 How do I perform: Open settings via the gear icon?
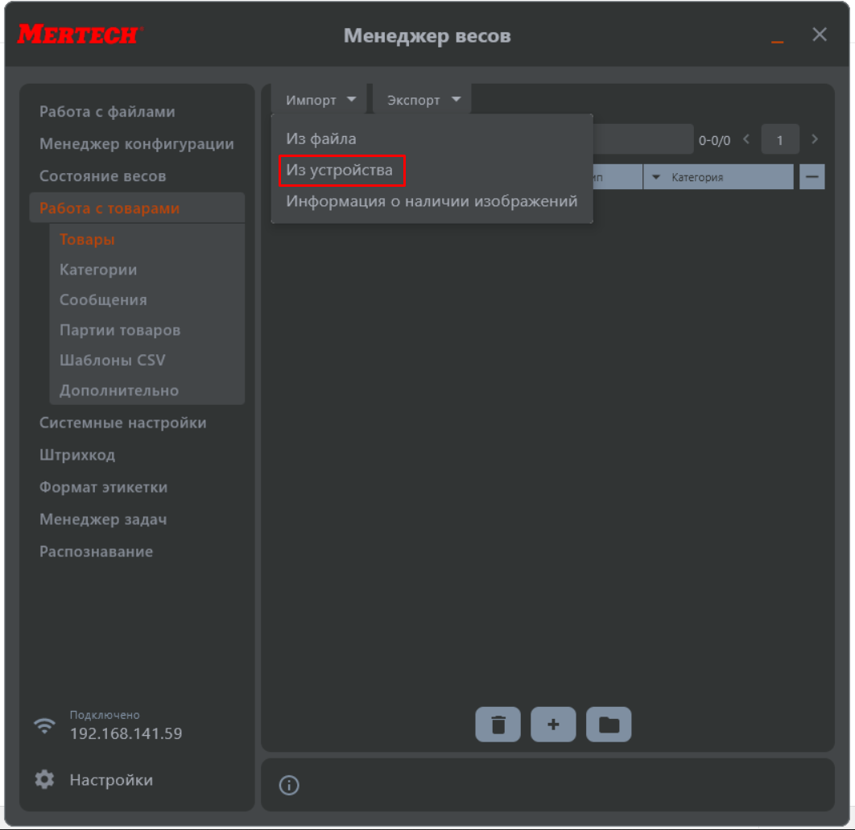[44, 779]
